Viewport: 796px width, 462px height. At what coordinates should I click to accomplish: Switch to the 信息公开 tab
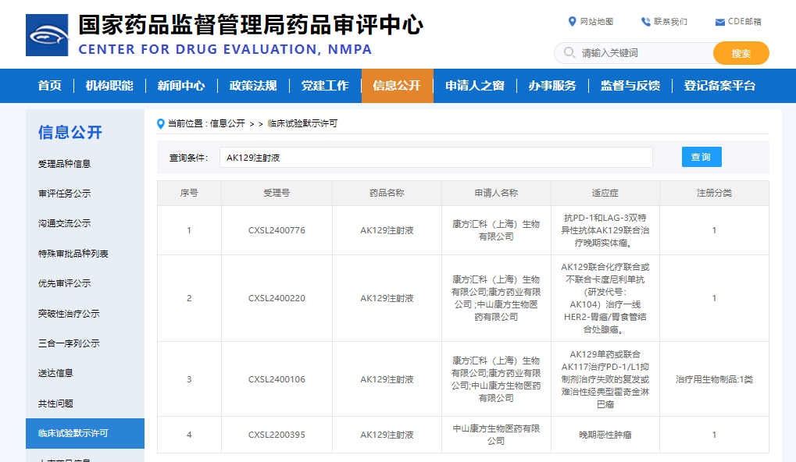399,85
